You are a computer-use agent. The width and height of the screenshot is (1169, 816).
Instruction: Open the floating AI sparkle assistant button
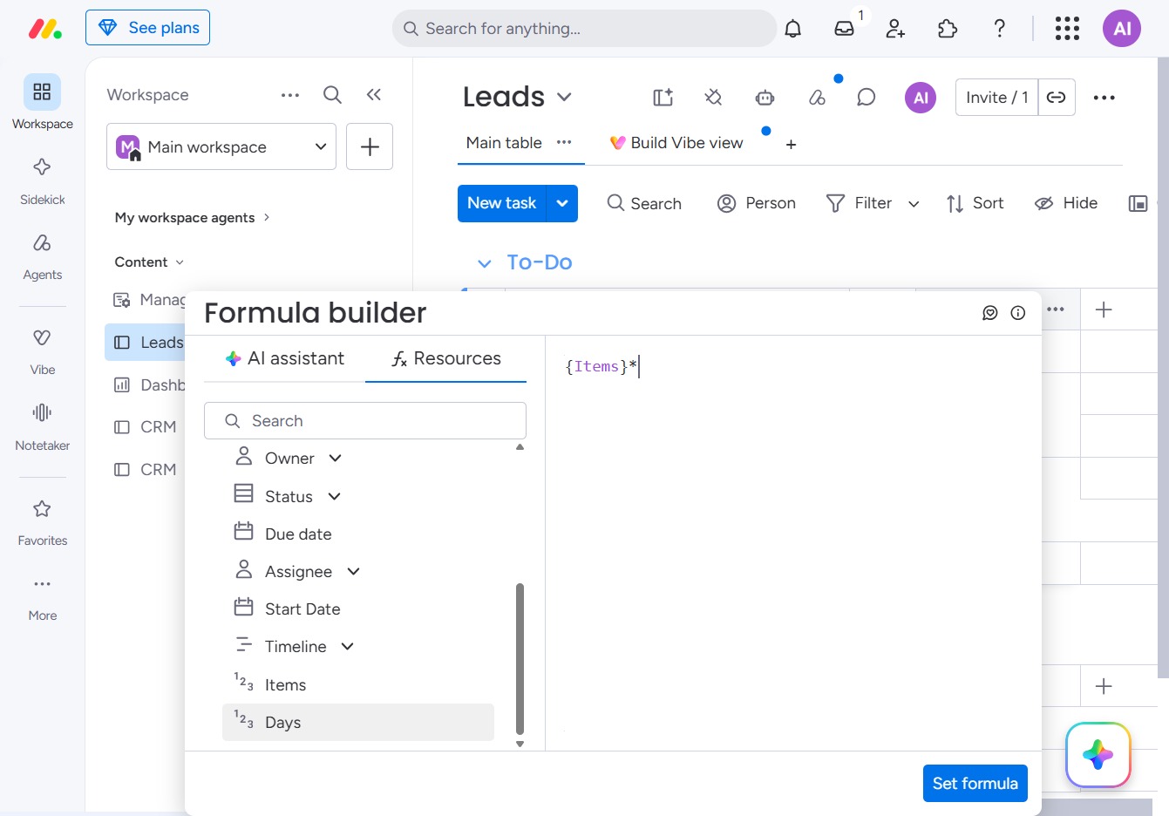point(1098,754)
